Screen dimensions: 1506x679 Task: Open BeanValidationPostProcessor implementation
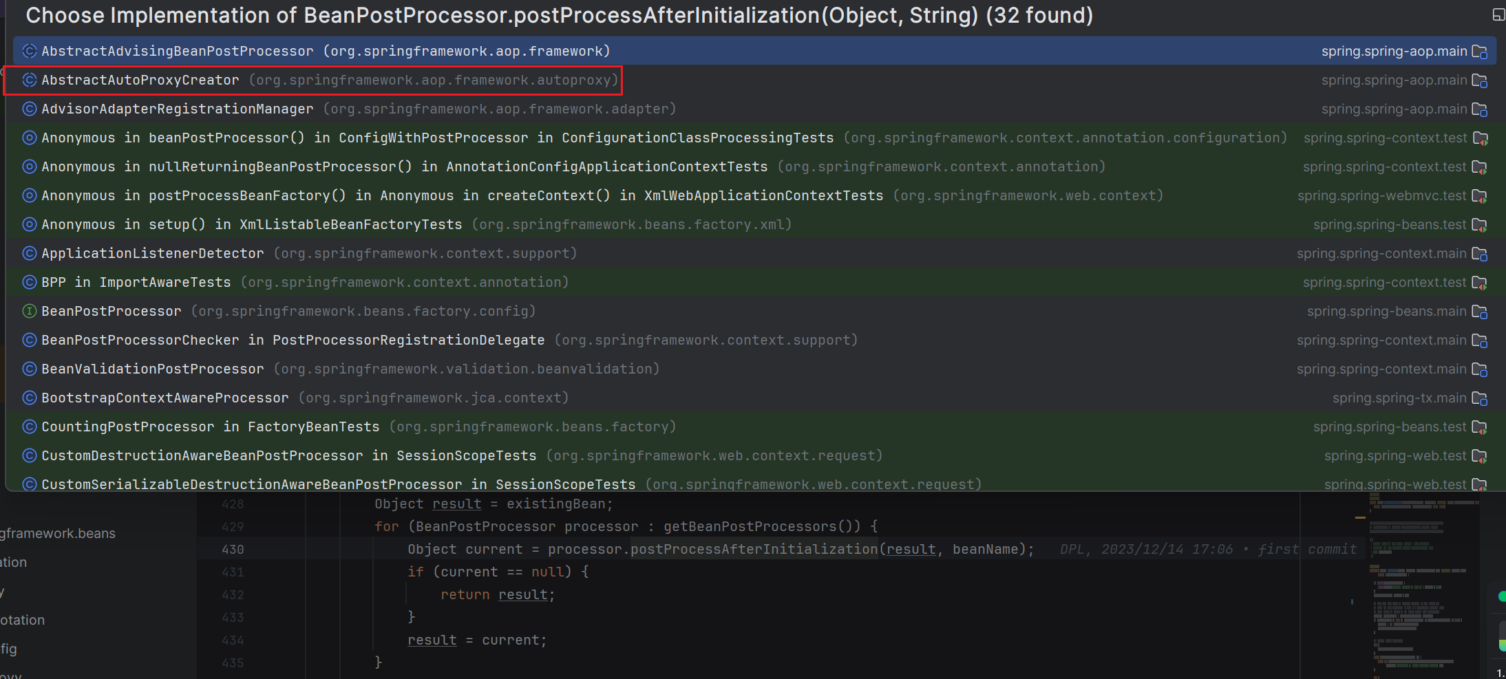[754, 369]
